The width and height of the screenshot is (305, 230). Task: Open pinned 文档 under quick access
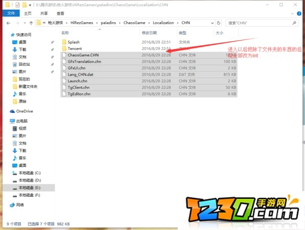click(x=23, y=57)
